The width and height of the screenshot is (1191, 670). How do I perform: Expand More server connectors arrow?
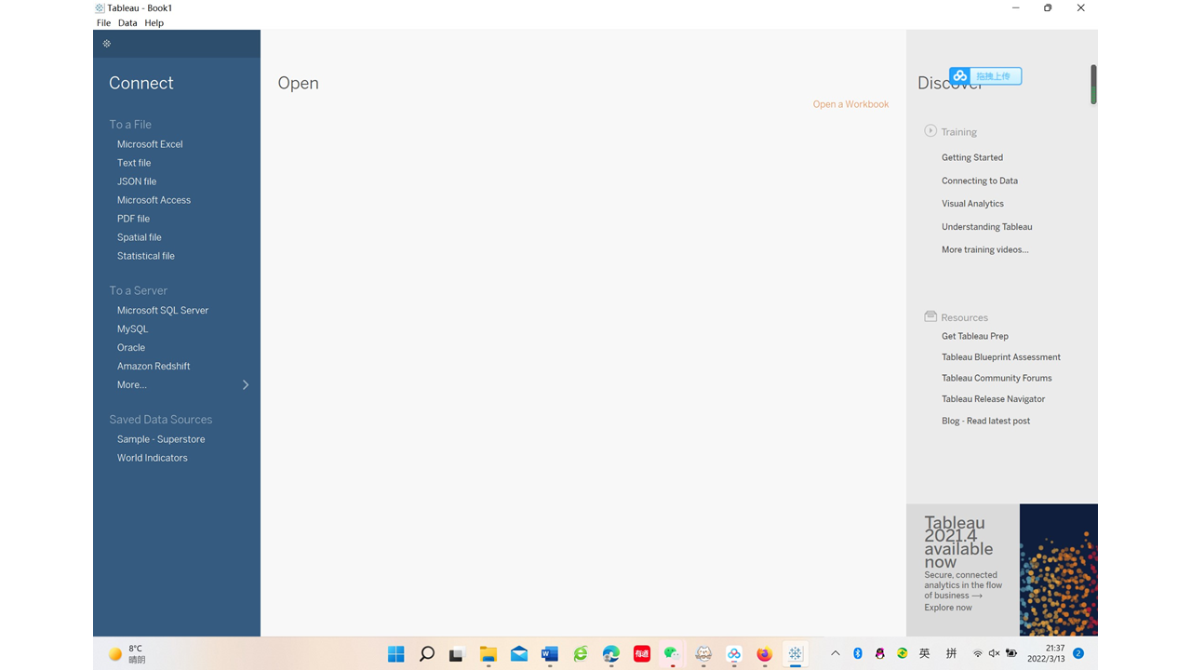pyautogui.click(x=246, y=384)
